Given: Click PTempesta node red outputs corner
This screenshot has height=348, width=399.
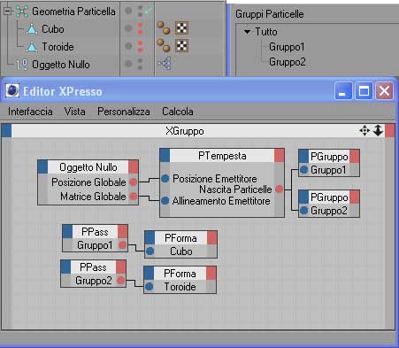Looking at the screenshot, I should pyautogui.click(x=280, y=156).
